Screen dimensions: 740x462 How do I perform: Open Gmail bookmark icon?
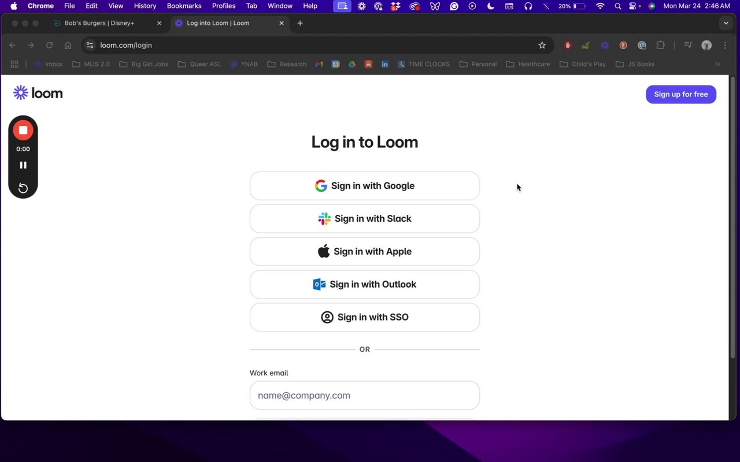319,64
